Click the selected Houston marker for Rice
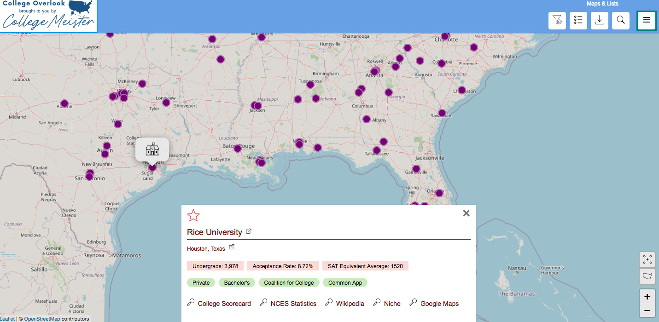Viewport: 659px width, 322px height. (152, 167)
